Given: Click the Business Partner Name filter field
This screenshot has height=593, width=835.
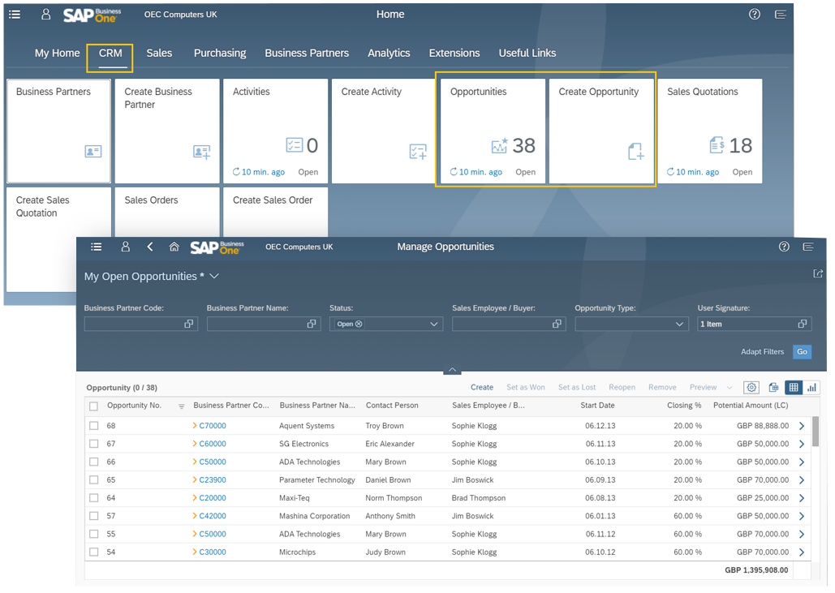Looking at the screenshot, I should [264, 324].
